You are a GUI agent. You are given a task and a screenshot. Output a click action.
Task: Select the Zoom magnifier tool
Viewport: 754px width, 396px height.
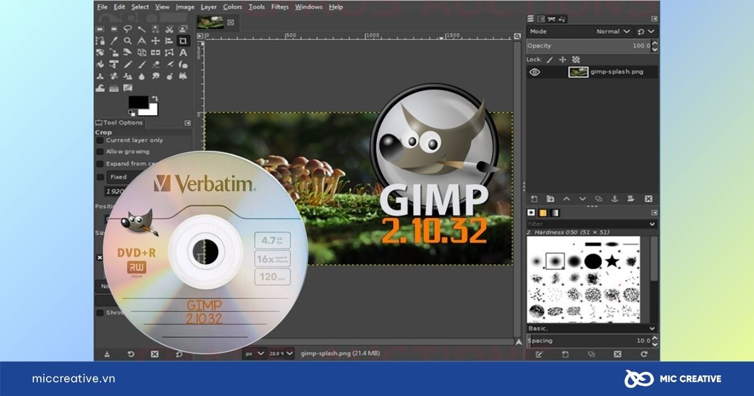[x=128, y=41]
